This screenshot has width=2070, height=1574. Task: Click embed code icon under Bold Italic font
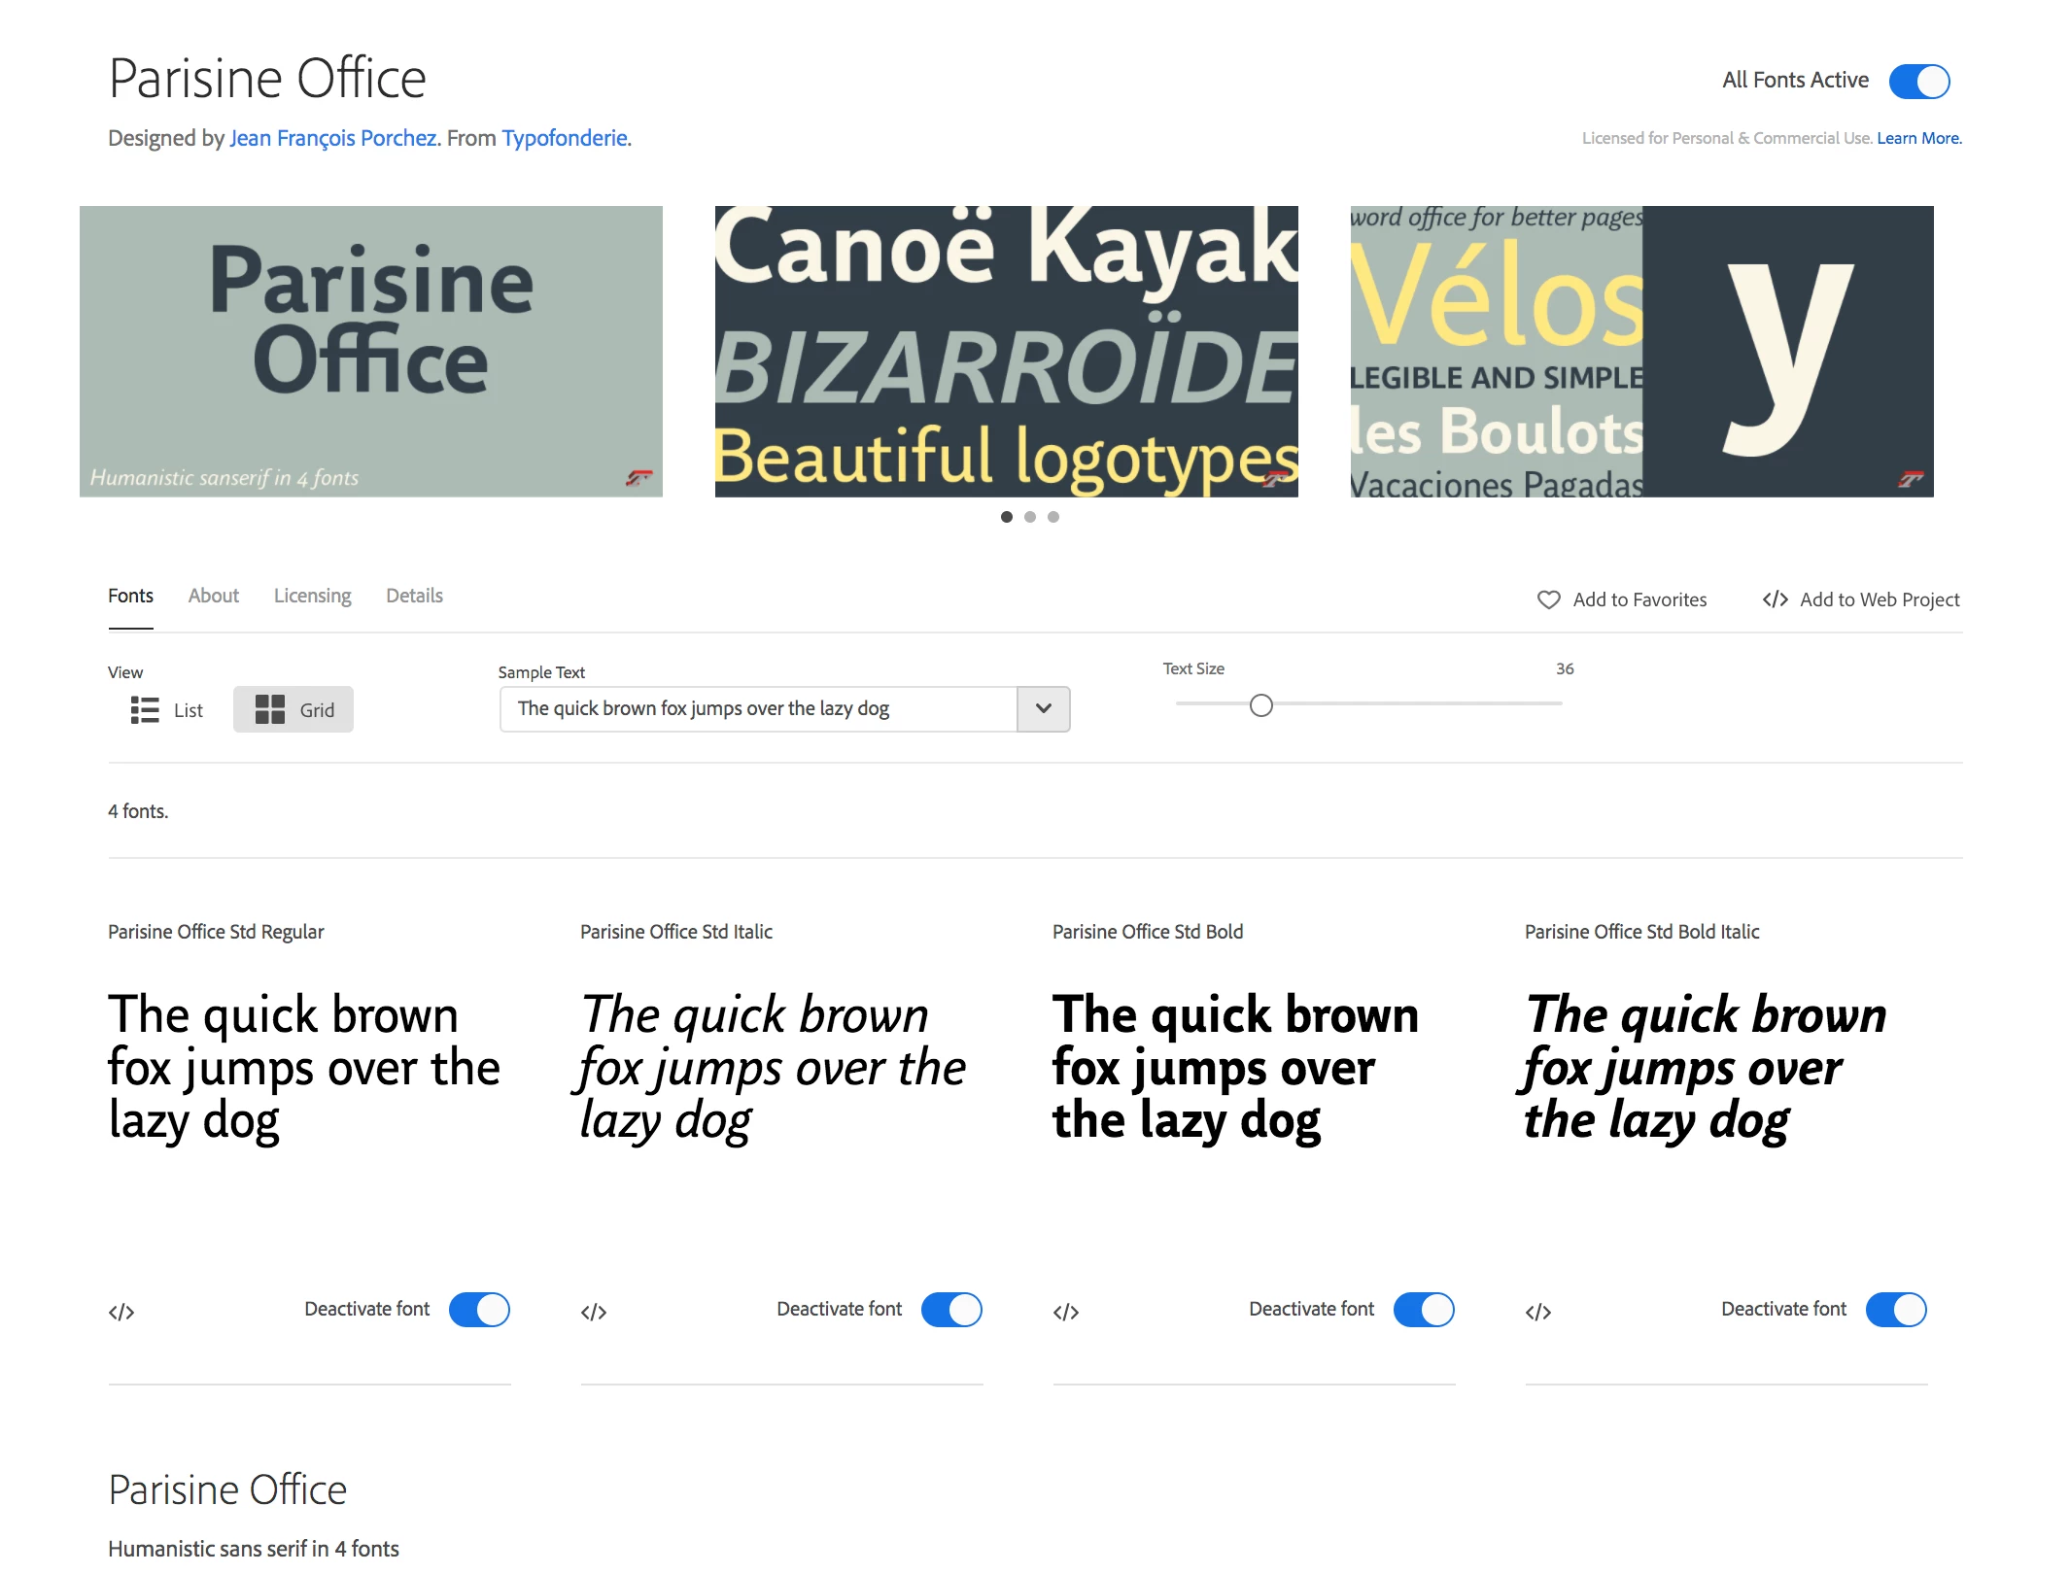[x=1538, y=1313]
